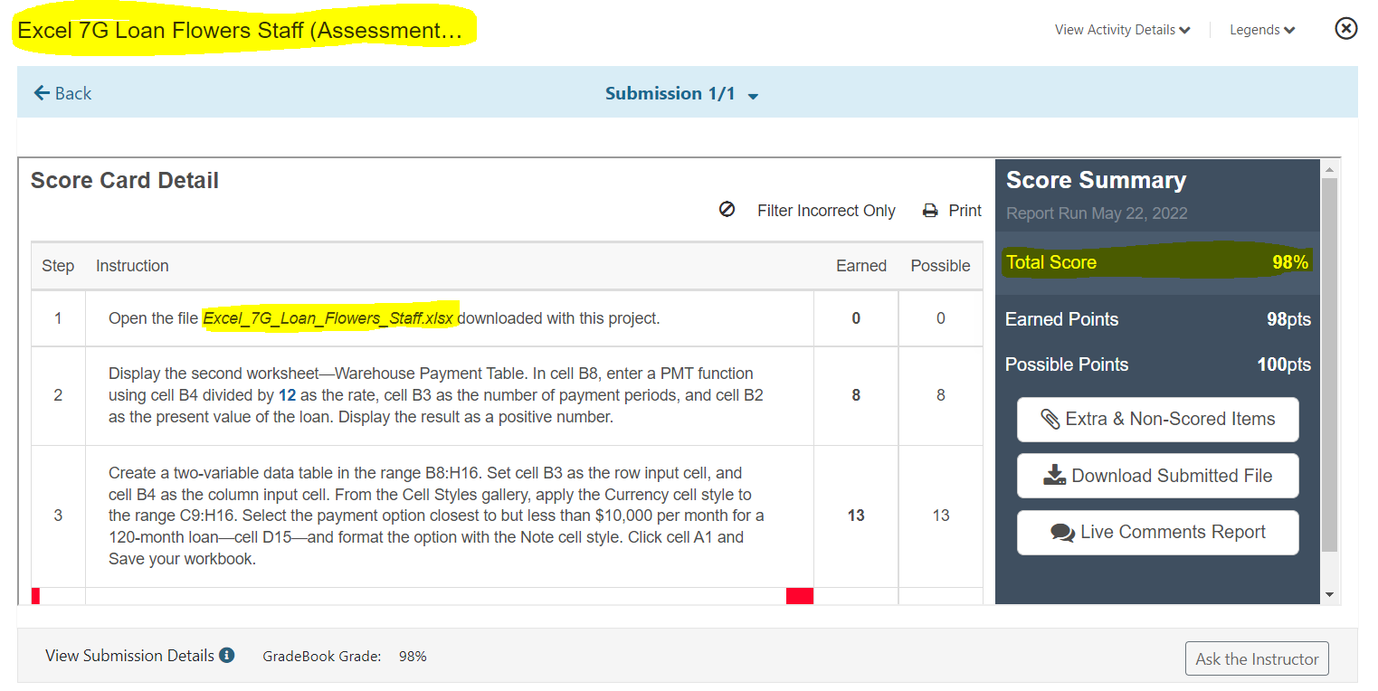Toggle Filter Incorrect Only

(x=807, y=211)
